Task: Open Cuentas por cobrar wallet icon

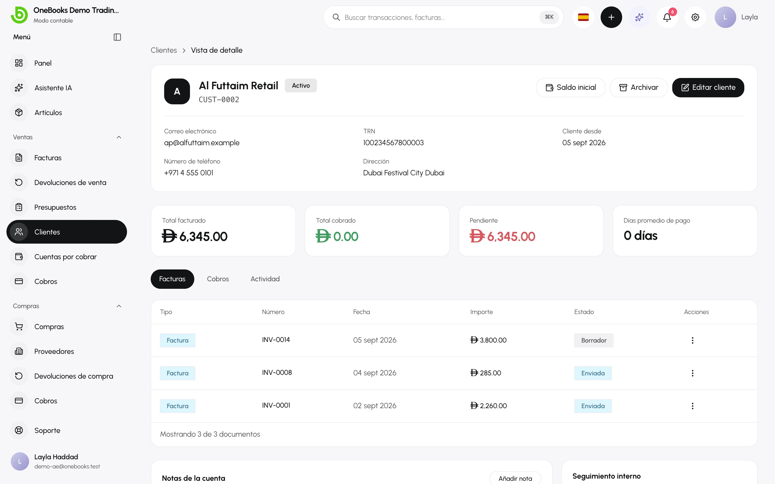Action: [x=19, y=257]
